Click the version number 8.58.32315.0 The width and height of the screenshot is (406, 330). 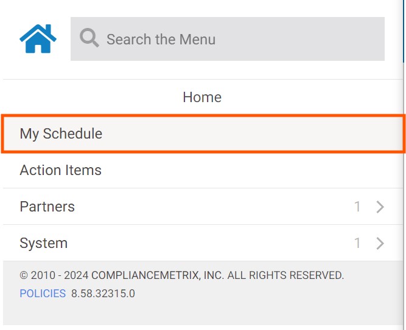tap(103, 294)
